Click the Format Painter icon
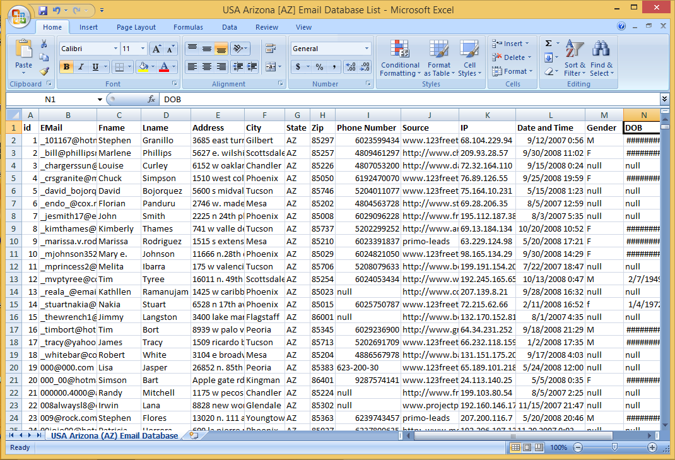This screenshot has height=460, width=675. click(x=44, y=71)
